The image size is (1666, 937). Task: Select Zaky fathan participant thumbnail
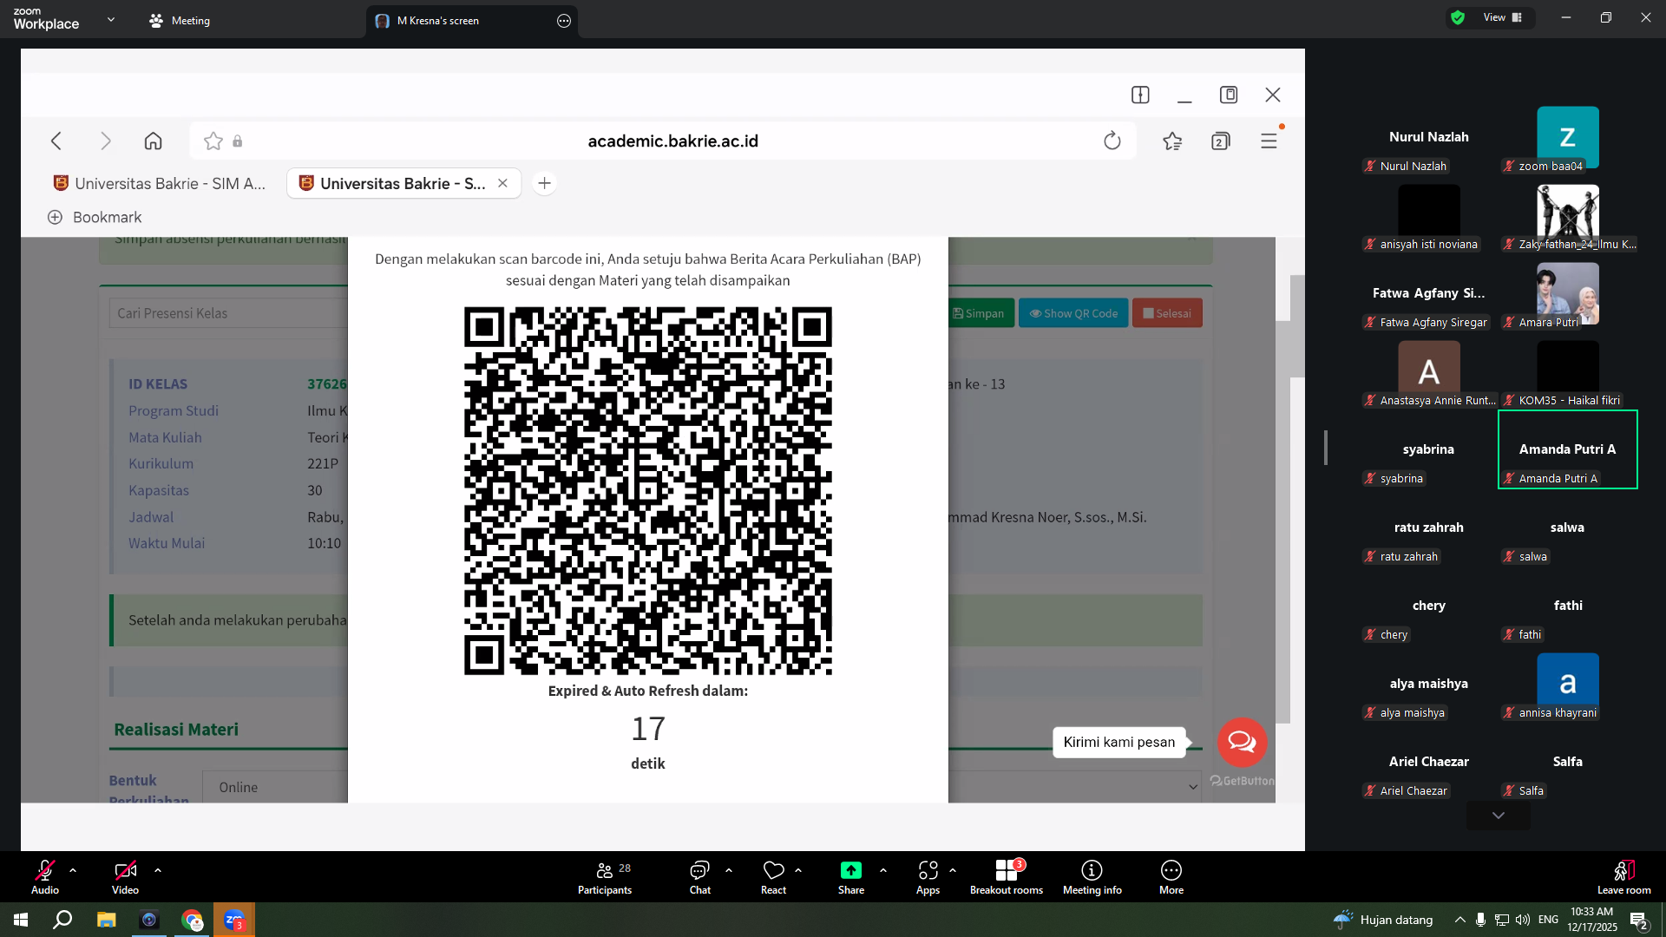point(1567,215)
